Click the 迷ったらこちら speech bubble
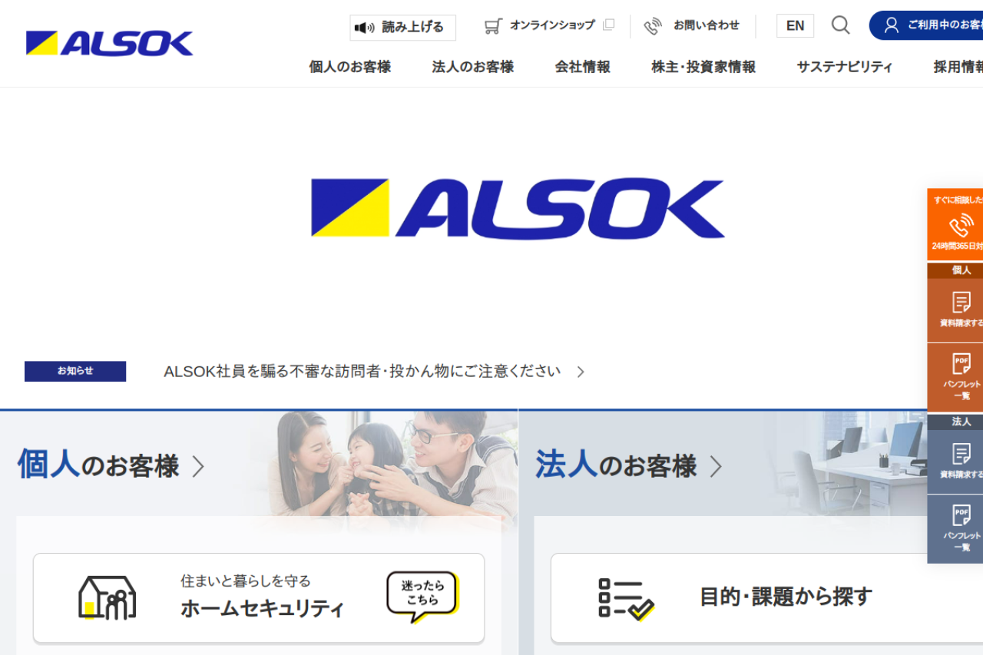Viewport: 983px width, 655px height. [423, 596]
